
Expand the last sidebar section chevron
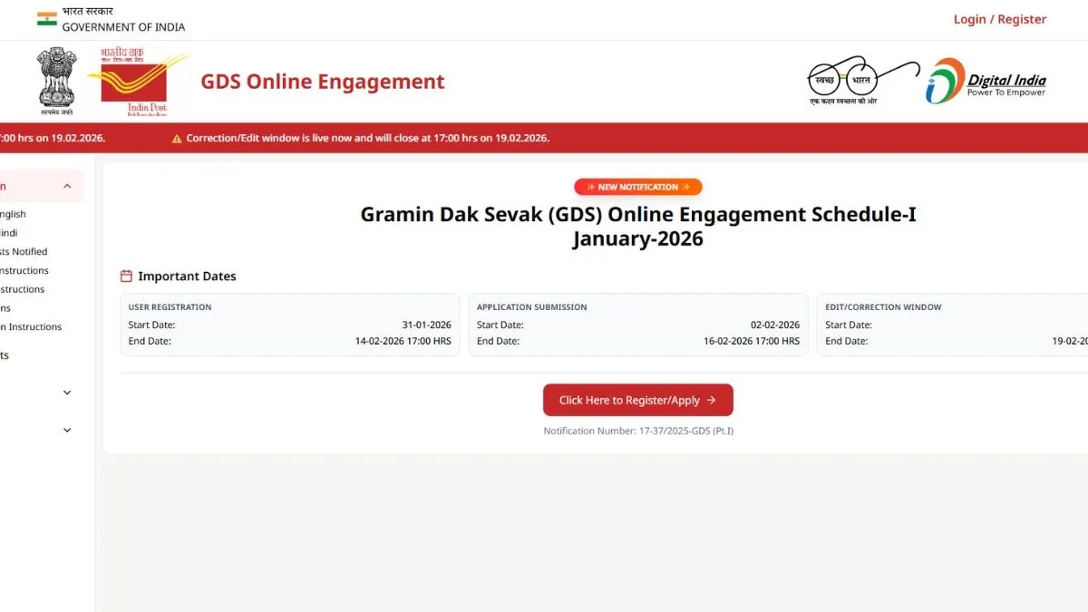click(x=67, y=430)
